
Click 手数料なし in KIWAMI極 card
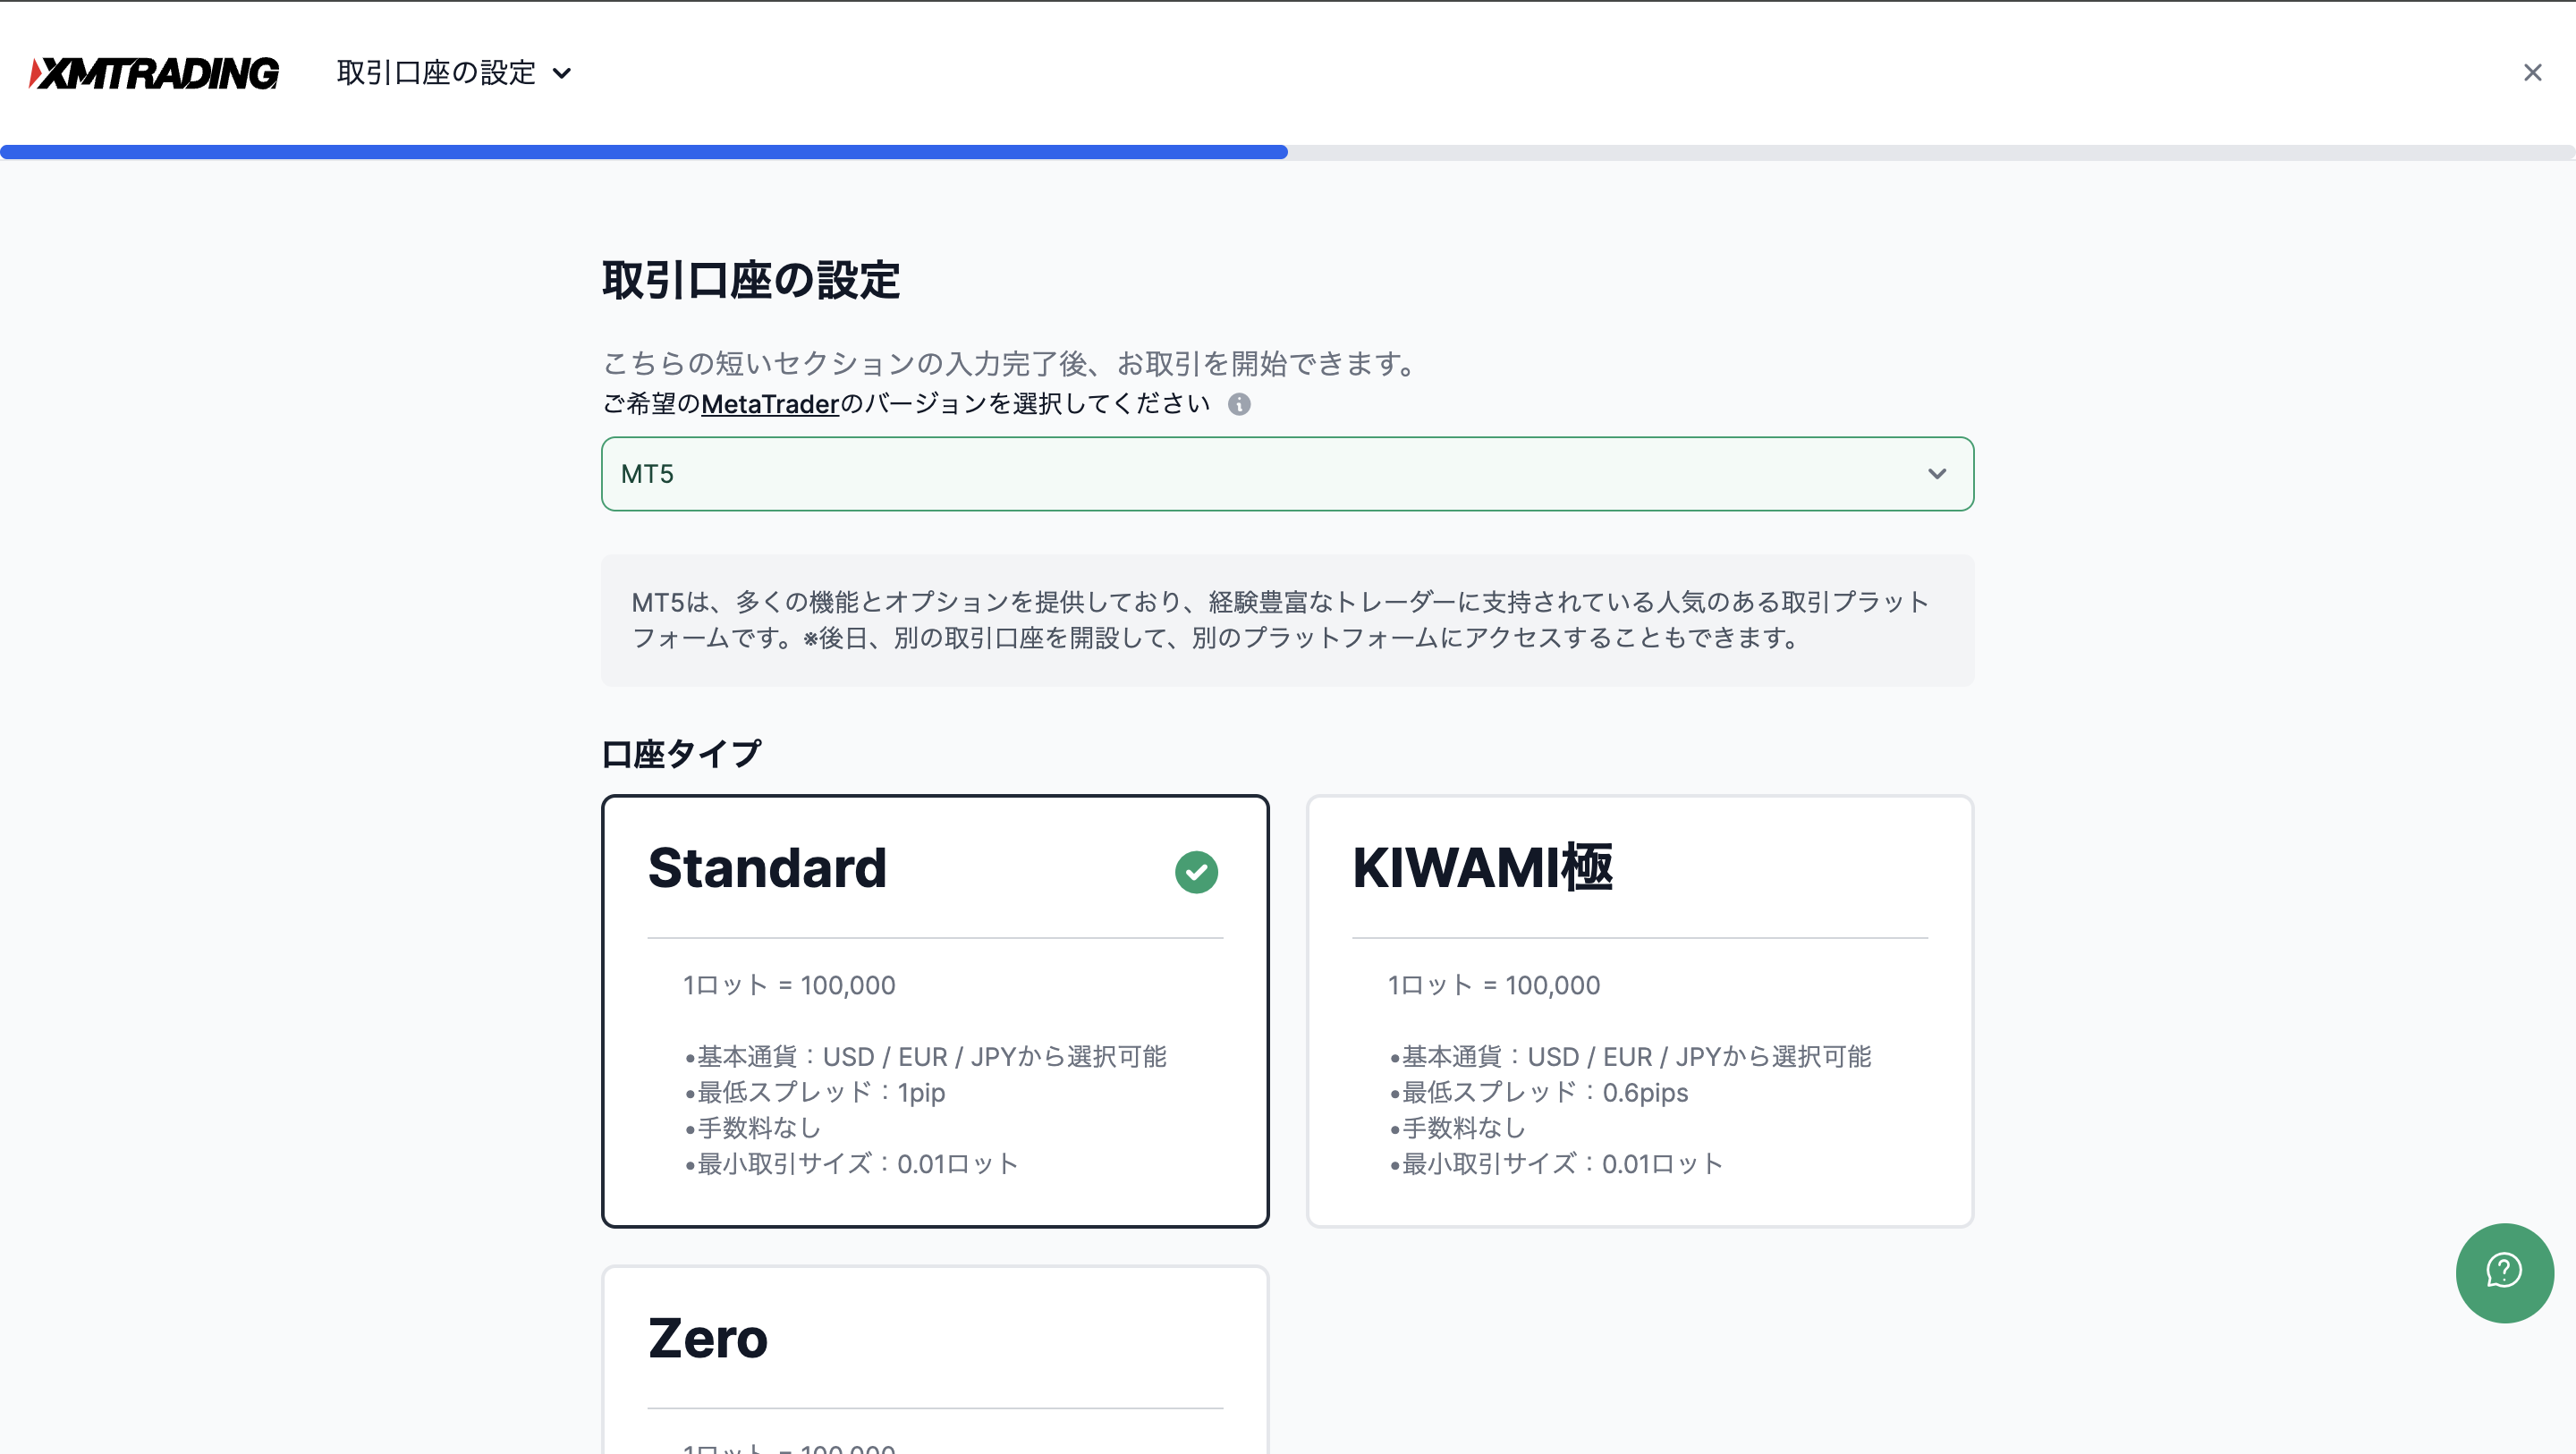point(1458,1128)
